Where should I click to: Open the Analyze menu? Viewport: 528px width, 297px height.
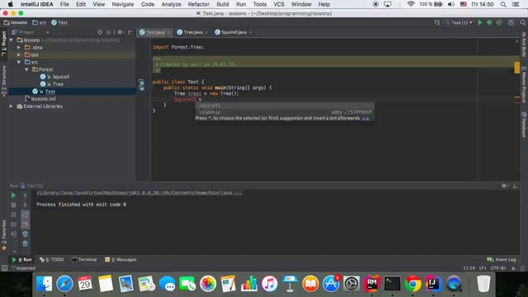pyautogui.click(x=171, y=4)
